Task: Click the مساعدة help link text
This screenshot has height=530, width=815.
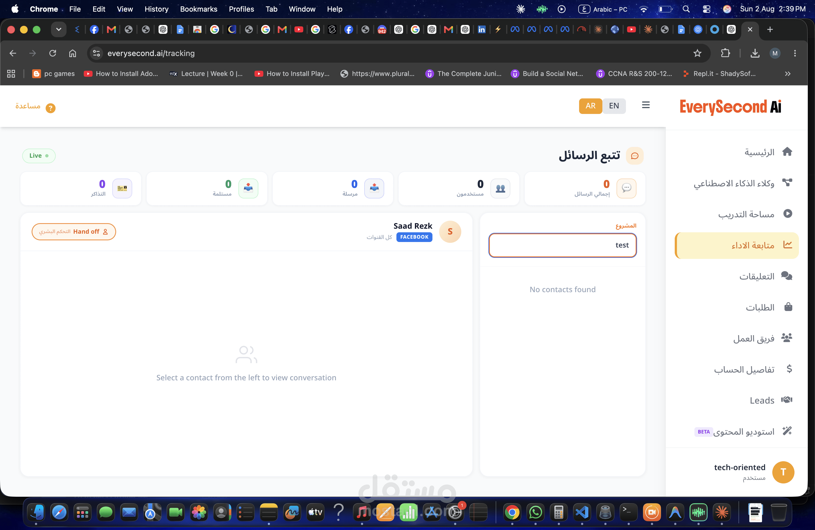Action: point(28,106)
